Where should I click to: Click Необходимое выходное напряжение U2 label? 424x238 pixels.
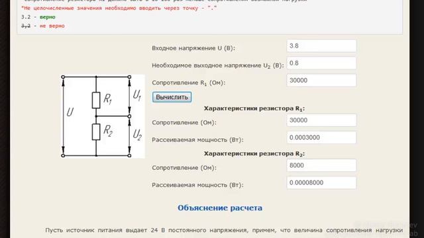pyautogui.click(x=218, y=65)
